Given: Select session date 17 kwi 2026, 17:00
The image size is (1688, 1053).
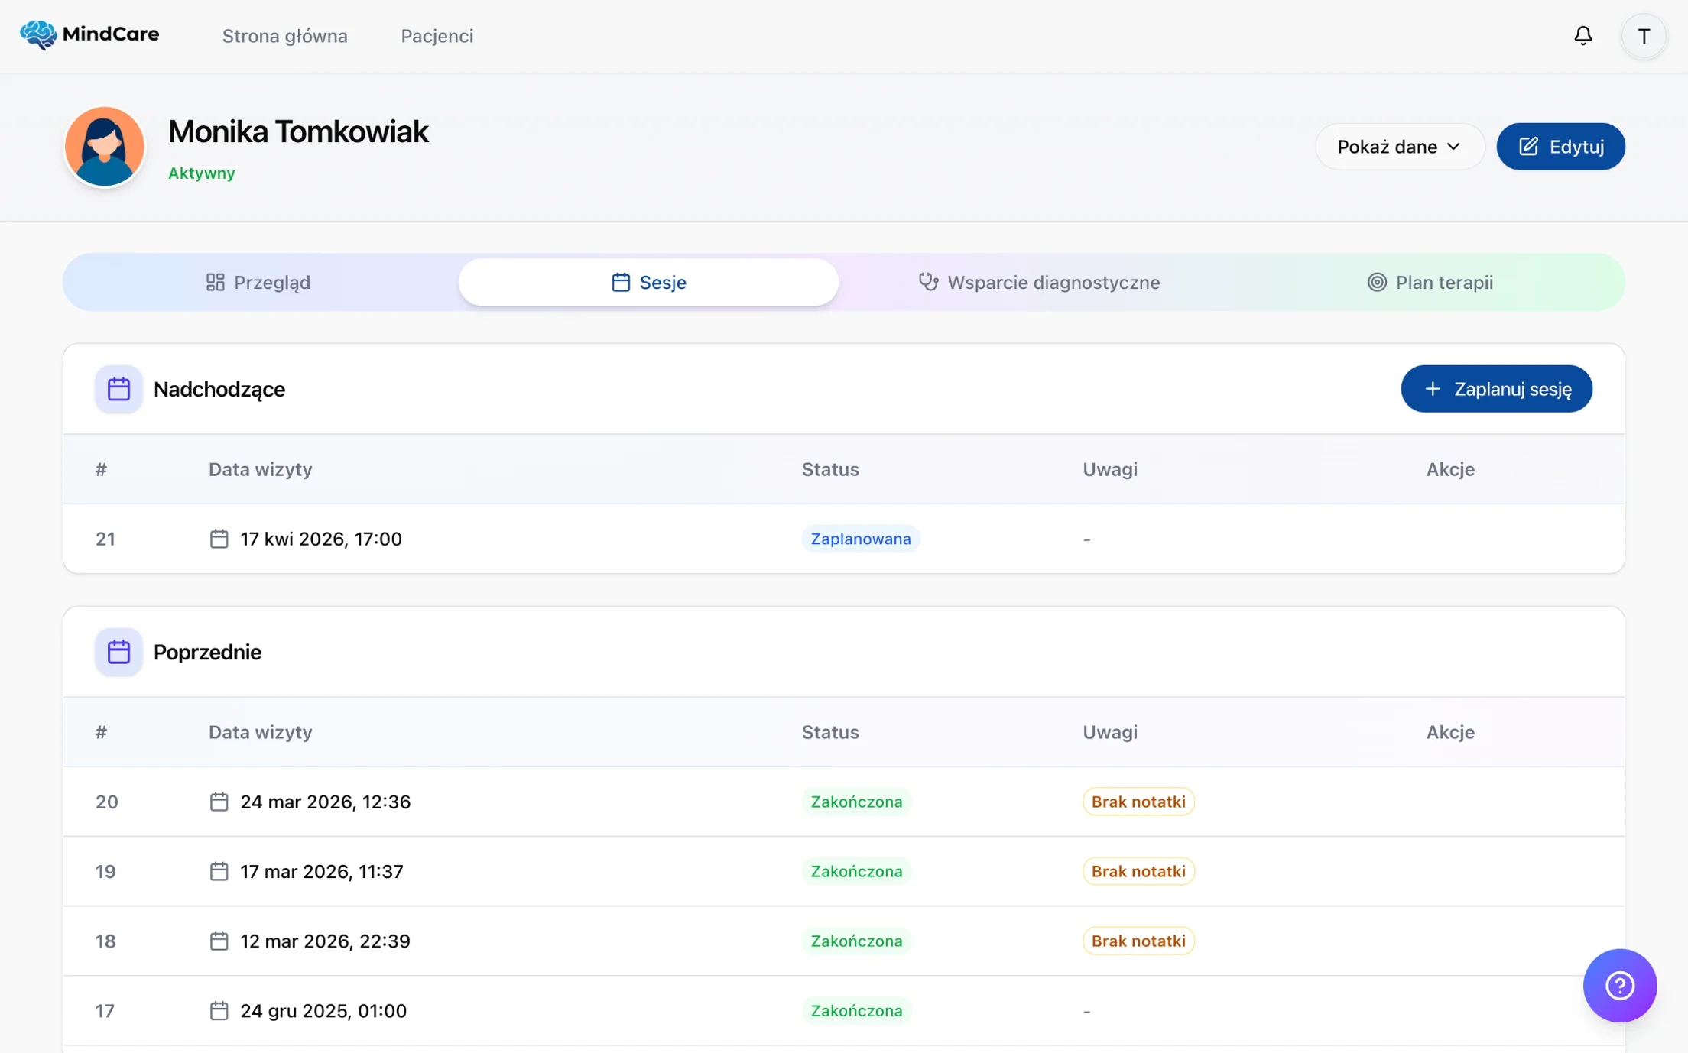Looking at the screenshot, I should point(321,539).
